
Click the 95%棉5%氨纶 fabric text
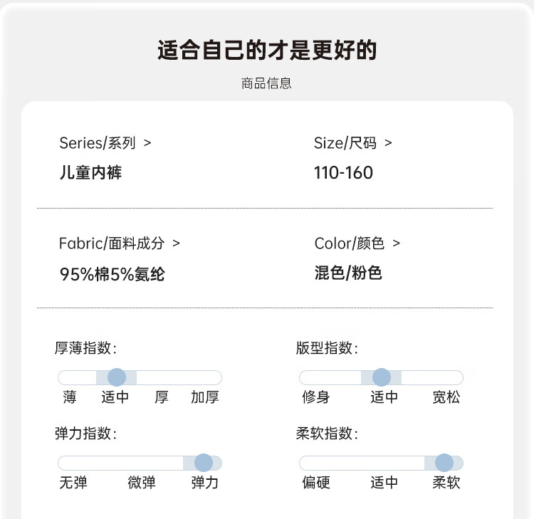click(112, 274)
